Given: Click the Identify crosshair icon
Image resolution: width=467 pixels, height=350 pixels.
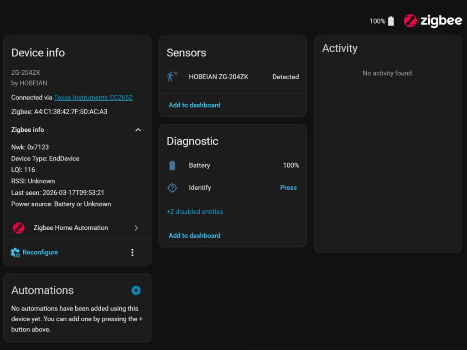Looking at the screenshot, I should (x=172, y=188).
